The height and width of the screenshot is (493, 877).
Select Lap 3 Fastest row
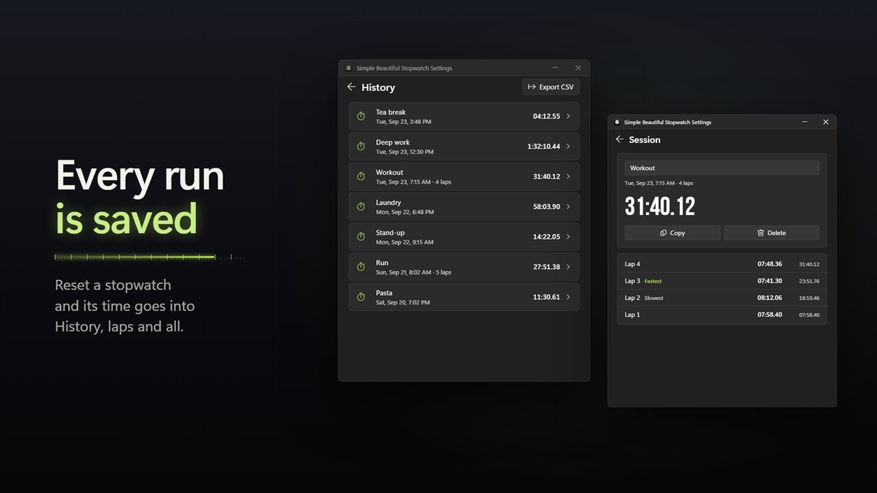tap(721, 281)
